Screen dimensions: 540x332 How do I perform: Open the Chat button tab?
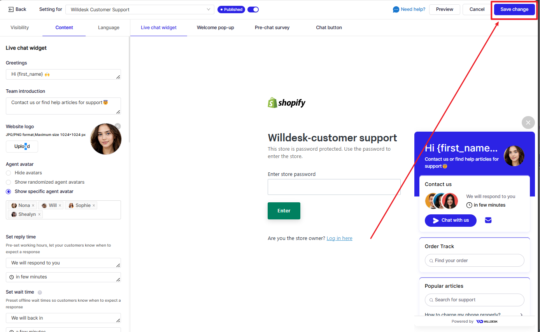point(329,28)
